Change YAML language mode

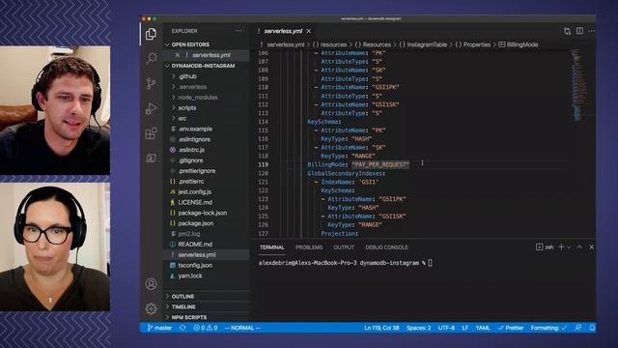[483, 328]
